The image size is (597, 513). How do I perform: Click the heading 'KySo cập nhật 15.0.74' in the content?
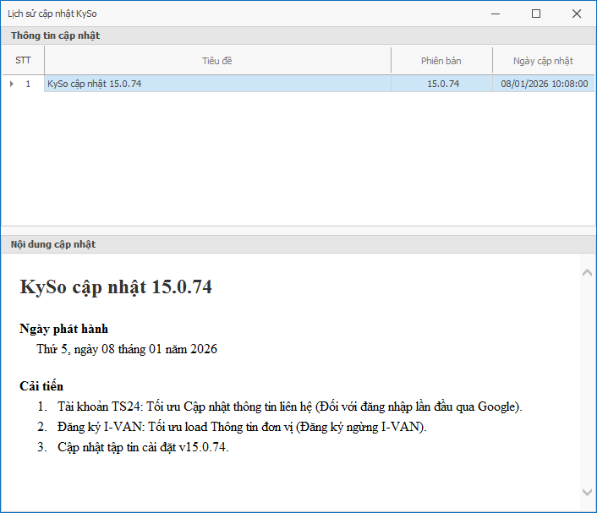(116, 287)
